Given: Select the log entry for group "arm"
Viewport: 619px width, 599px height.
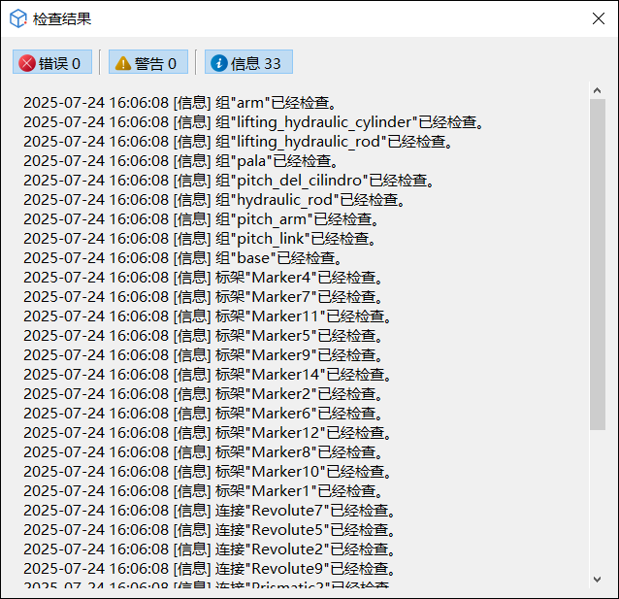Looking at the screenshot, I should [x=179, y=103].
